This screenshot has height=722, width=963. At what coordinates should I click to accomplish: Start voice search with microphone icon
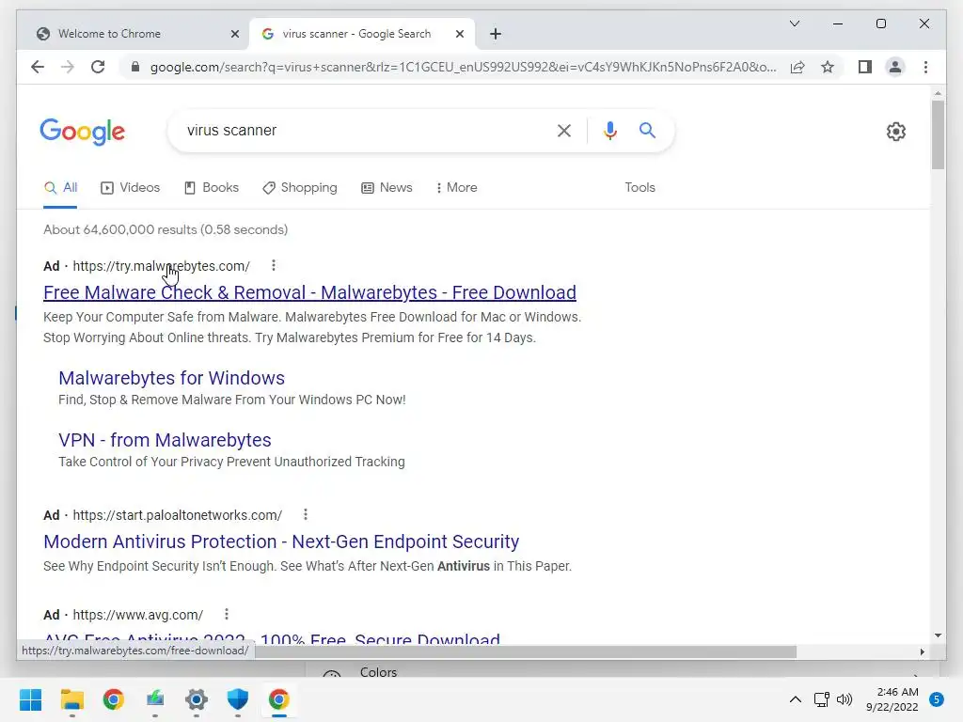pos(609,130)
